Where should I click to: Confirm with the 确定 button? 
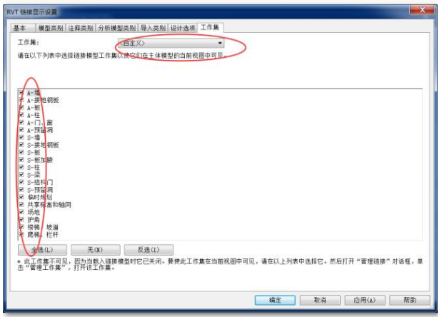(x=275, y=300)
